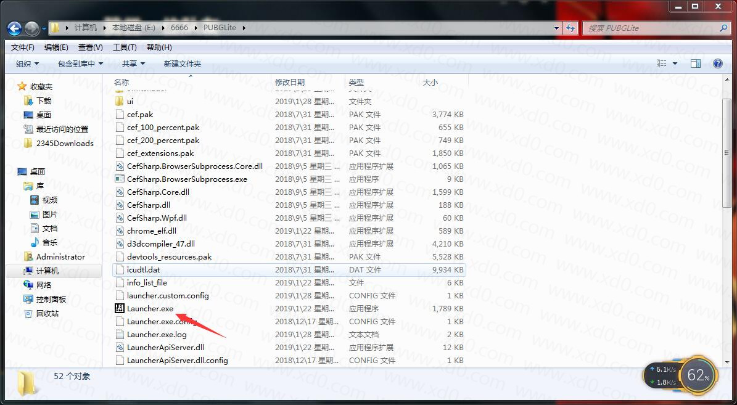
Task: Open recent pages dropdown beside Forward
Action: pos(44,28)
